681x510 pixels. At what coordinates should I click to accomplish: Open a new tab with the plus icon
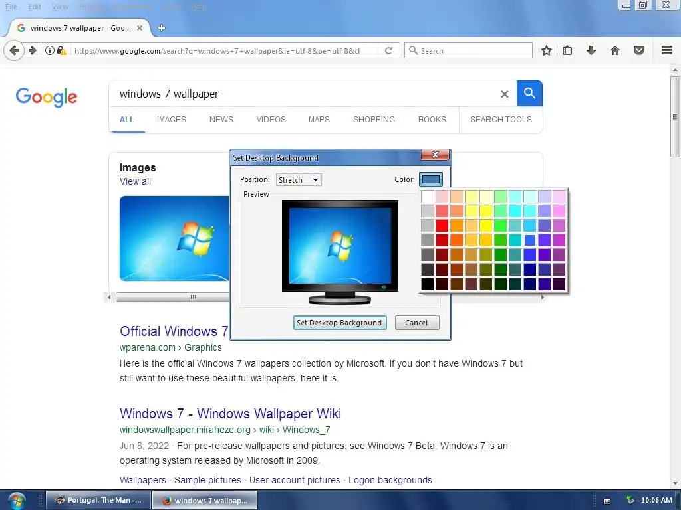162,28
